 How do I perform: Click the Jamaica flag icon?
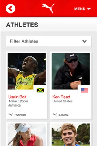click(x=40, y=90)
